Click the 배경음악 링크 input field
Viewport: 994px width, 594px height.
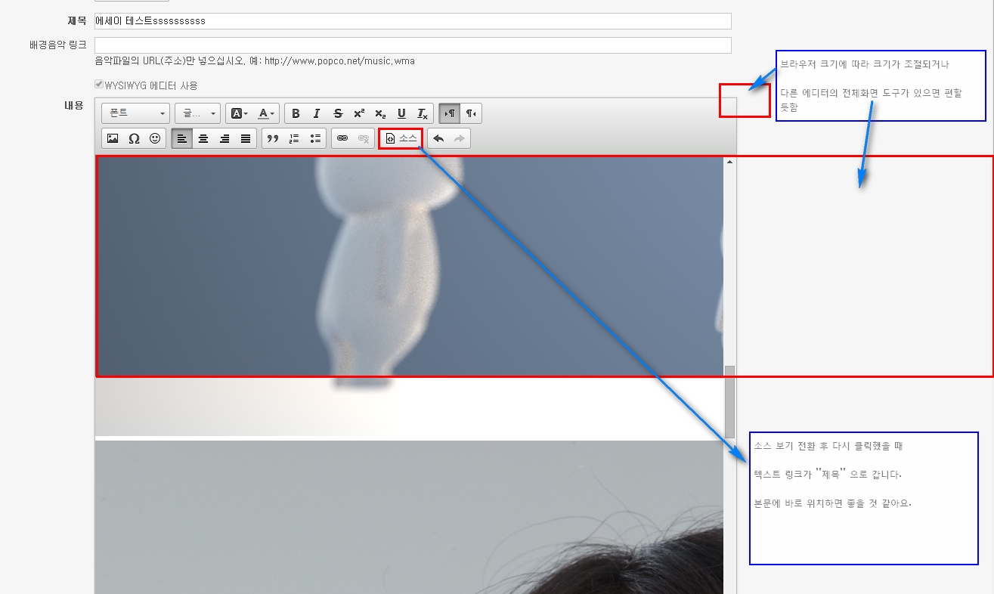[x=413, y=45]
